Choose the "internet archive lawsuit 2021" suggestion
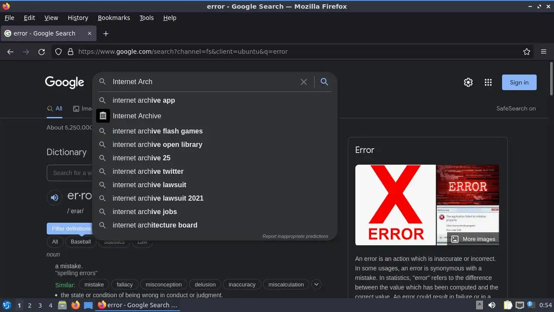 pyautogui.click(x=215, y=198)
